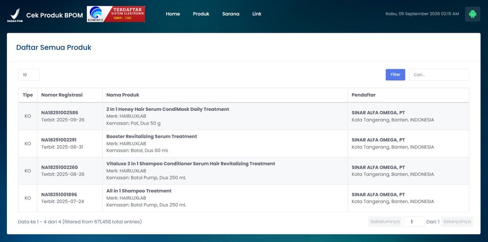Click the Selanjutnya pagination button
The width and height of the screenshot is (488, 242).
(457, 222)
